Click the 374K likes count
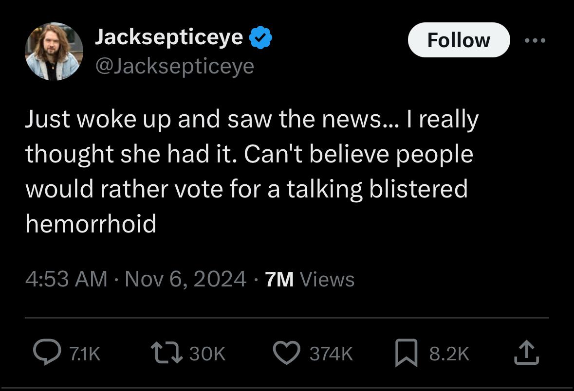 (x=331, y=354)
